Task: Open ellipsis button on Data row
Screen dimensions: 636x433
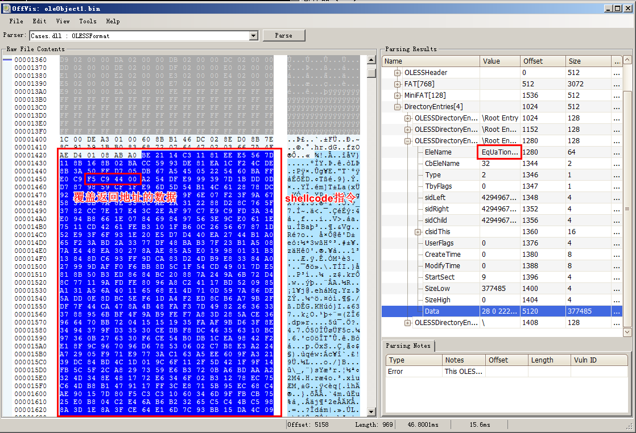Action: pos(617,311)
